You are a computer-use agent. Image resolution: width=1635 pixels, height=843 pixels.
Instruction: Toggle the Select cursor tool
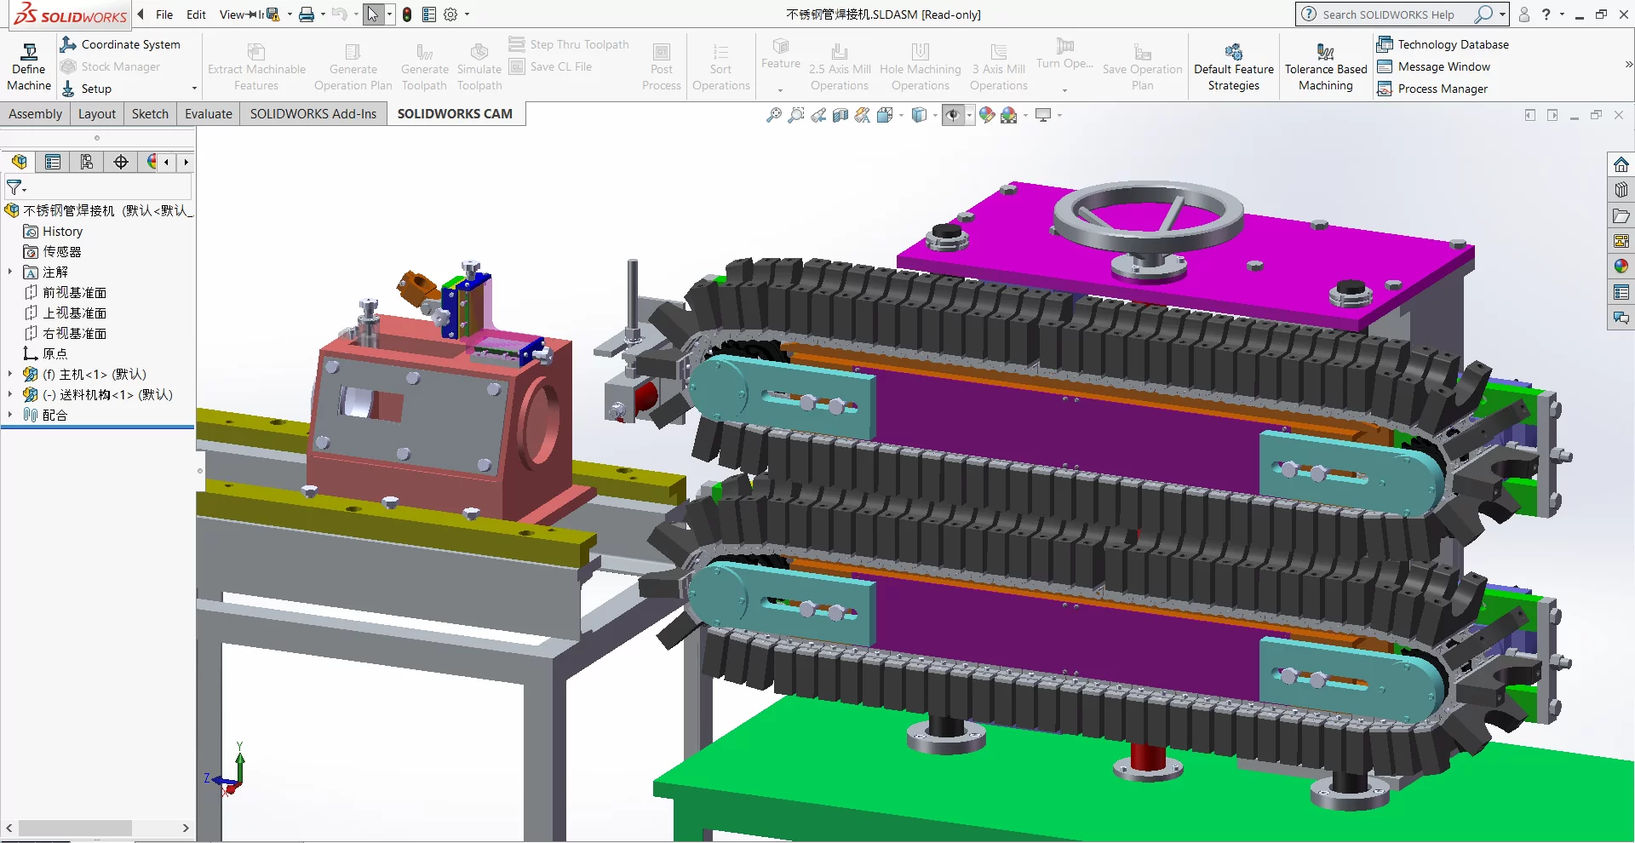click(x=373, y=14)
